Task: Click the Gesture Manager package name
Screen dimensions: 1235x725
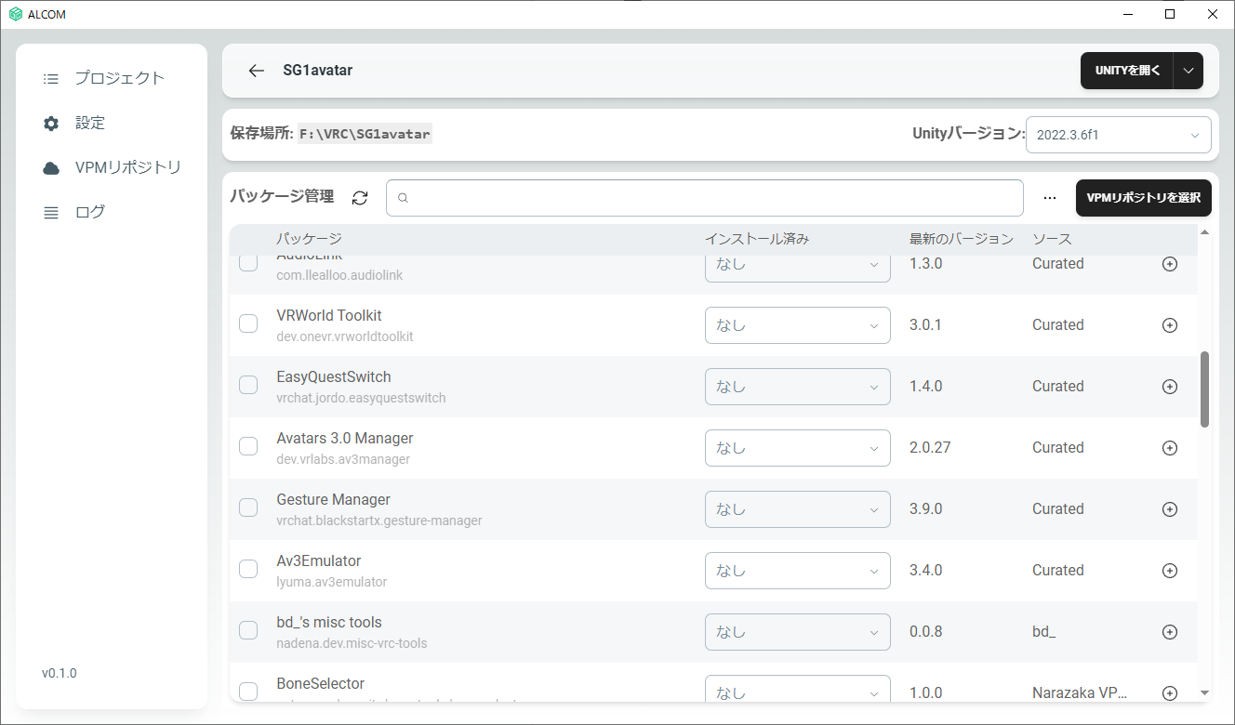Action: [x=334, y=500]
